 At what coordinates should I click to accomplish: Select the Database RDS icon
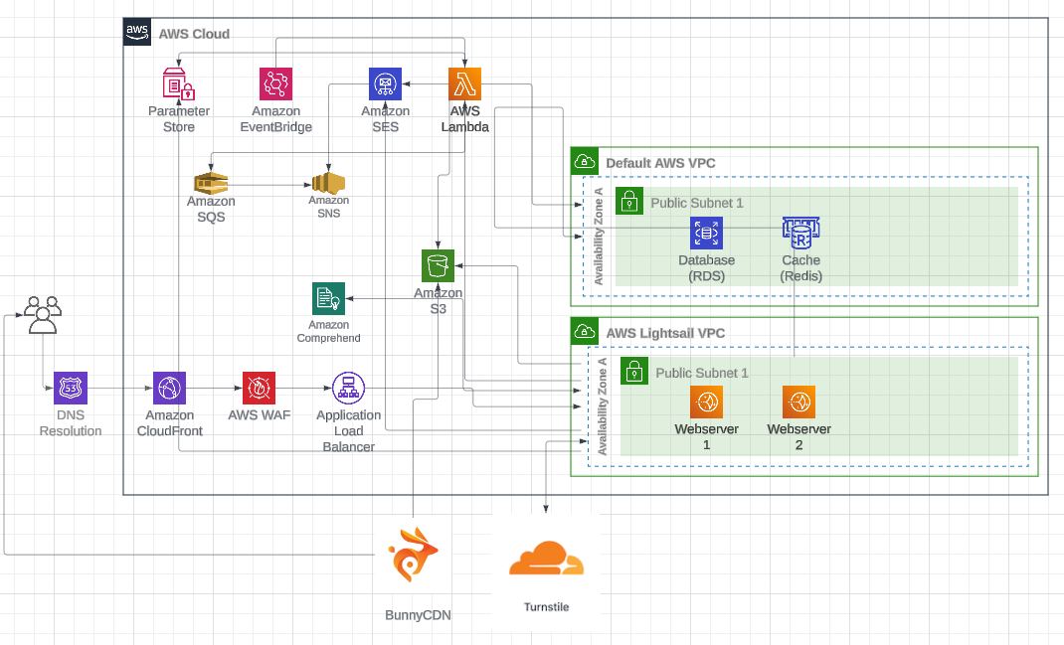(x=706, y=234)
